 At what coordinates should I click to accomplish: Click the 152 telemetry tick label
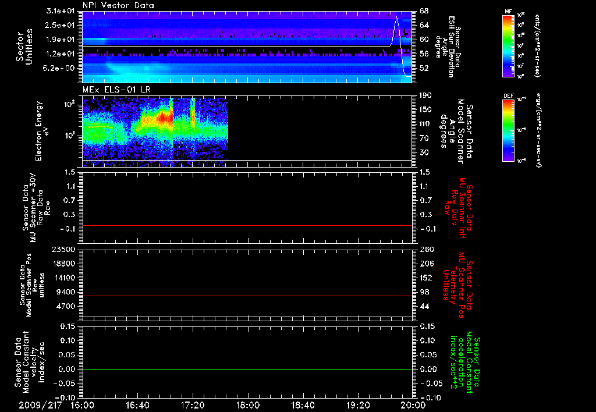(x=427, y=278)
